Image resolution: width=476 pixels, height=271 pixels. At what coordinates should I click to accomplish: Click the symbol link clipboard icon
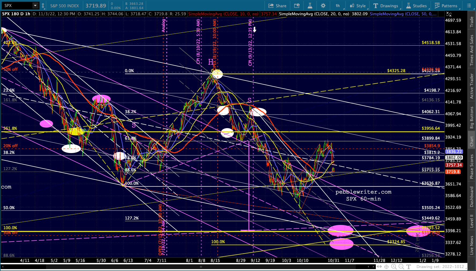[x=43, y=6]
